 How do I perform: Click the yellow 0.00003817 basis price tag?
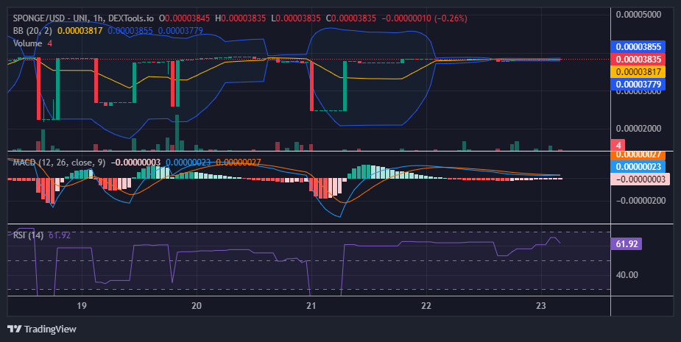(x=638, y=71)
